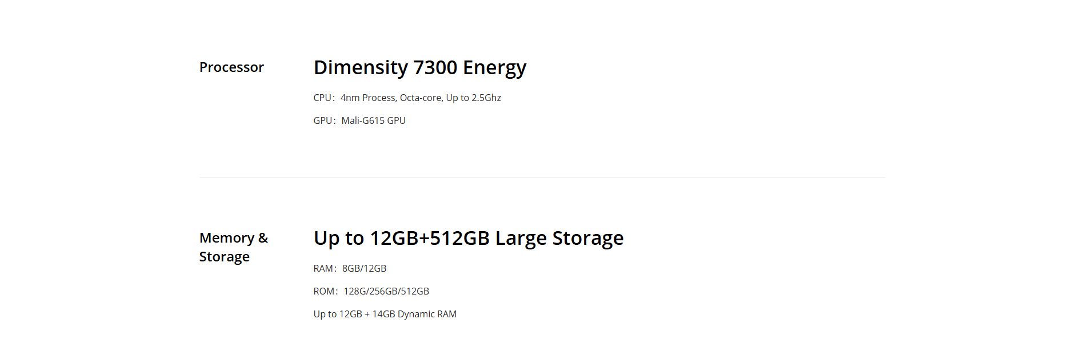
Task: Click the ROM label text
Action: pyautogui.click(x=324, y=291)
